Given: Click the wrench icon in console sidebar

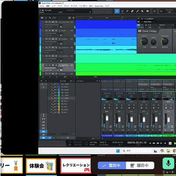Looking at the screenshot, I should tap(44, 87).
